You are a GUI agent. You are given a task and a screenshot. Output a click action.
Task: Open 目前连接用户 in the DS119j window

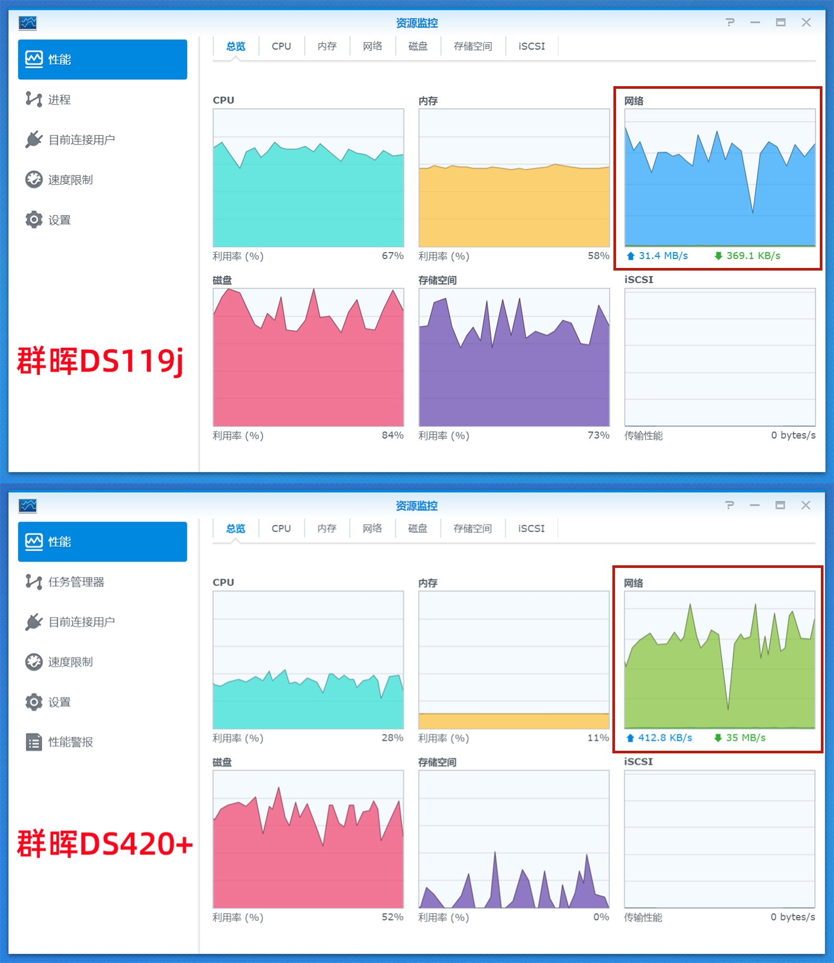pos(102,140)
